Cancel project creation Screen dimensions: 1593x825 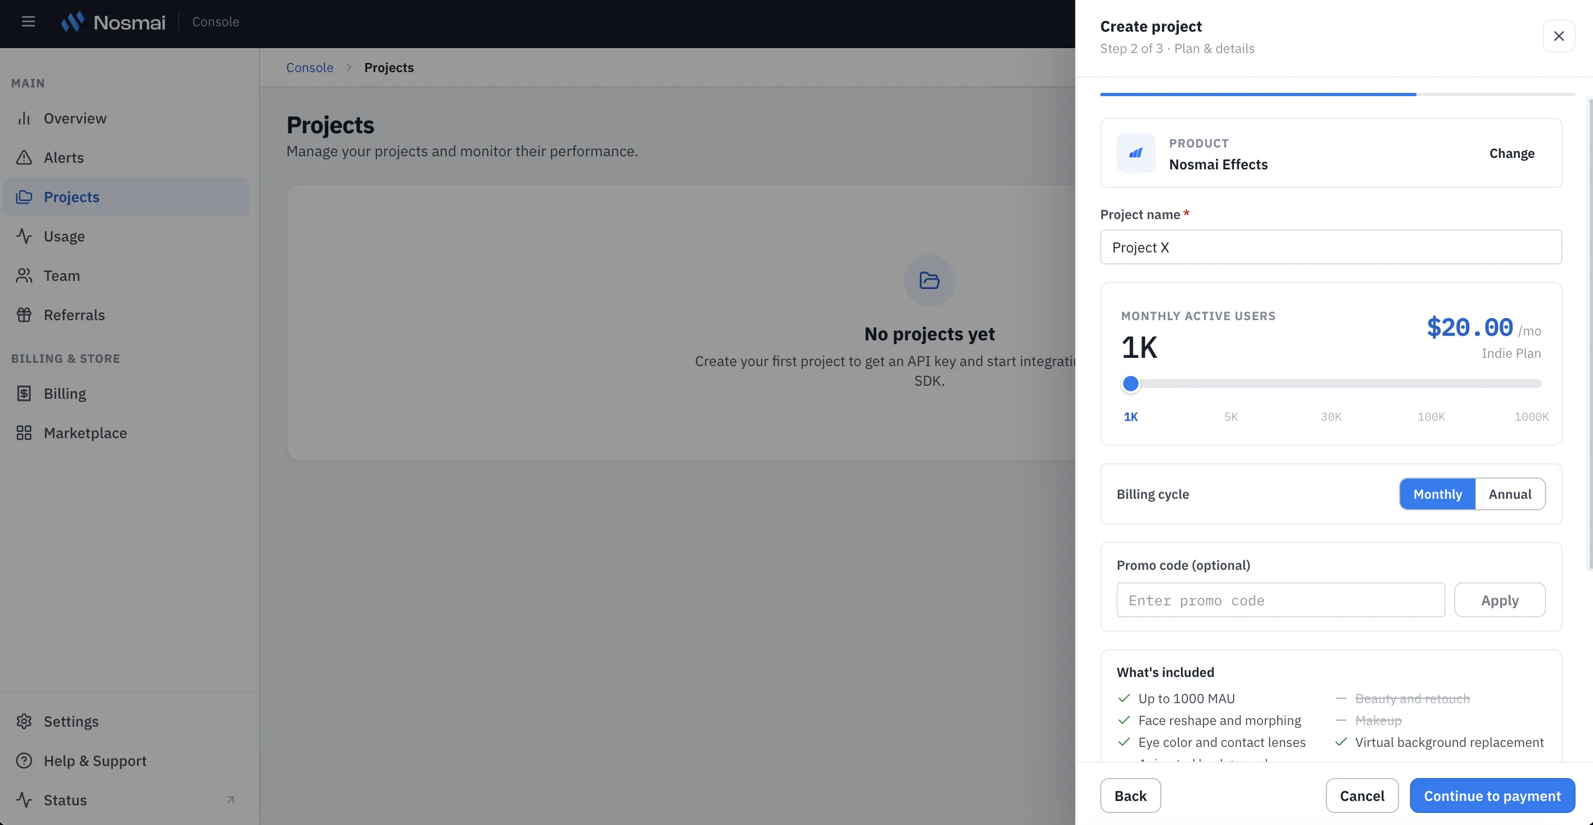click(x=1362, y=795)
